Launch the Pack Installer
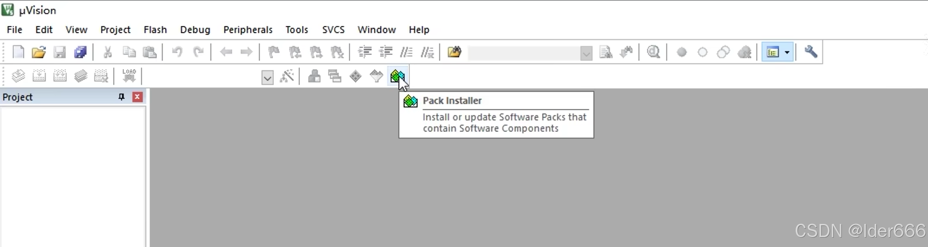Image resolution: width=928 pixels, height=247 pixels. 397,76
